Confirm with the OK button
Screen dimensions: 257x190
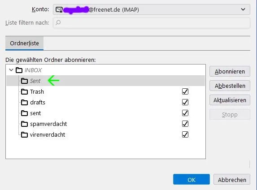pos(192,180)
